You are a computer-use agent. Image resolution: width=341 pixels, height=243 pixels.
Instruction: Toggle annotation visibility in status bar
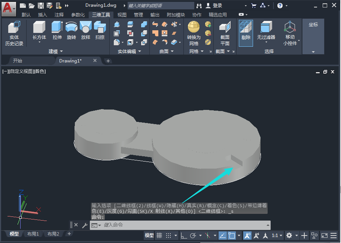click(x=247, y=235)
